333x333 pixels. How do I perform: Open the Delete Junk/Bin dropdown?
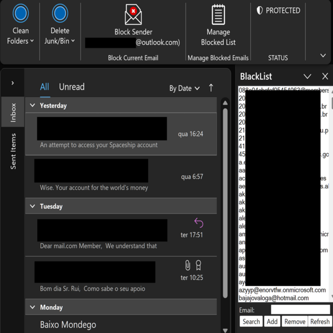[x=60, y=36]
